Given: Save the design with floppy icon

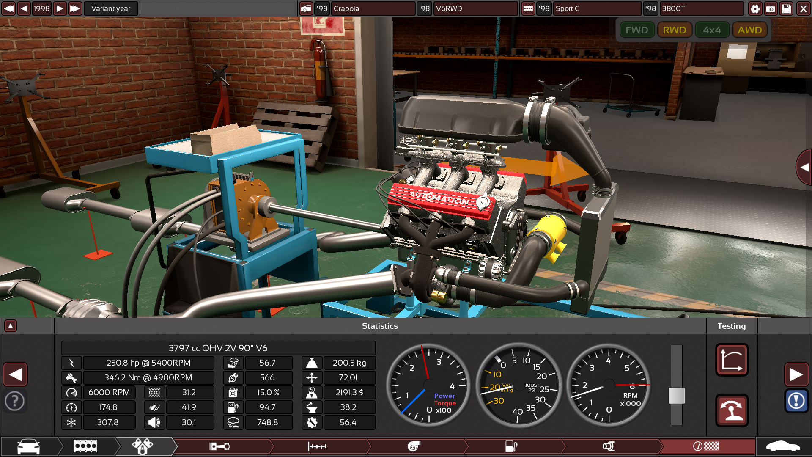Looking at the screenshot, I should click(x=786, y=8).
